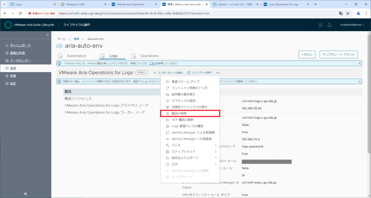Reload the page

click(20, 14)
